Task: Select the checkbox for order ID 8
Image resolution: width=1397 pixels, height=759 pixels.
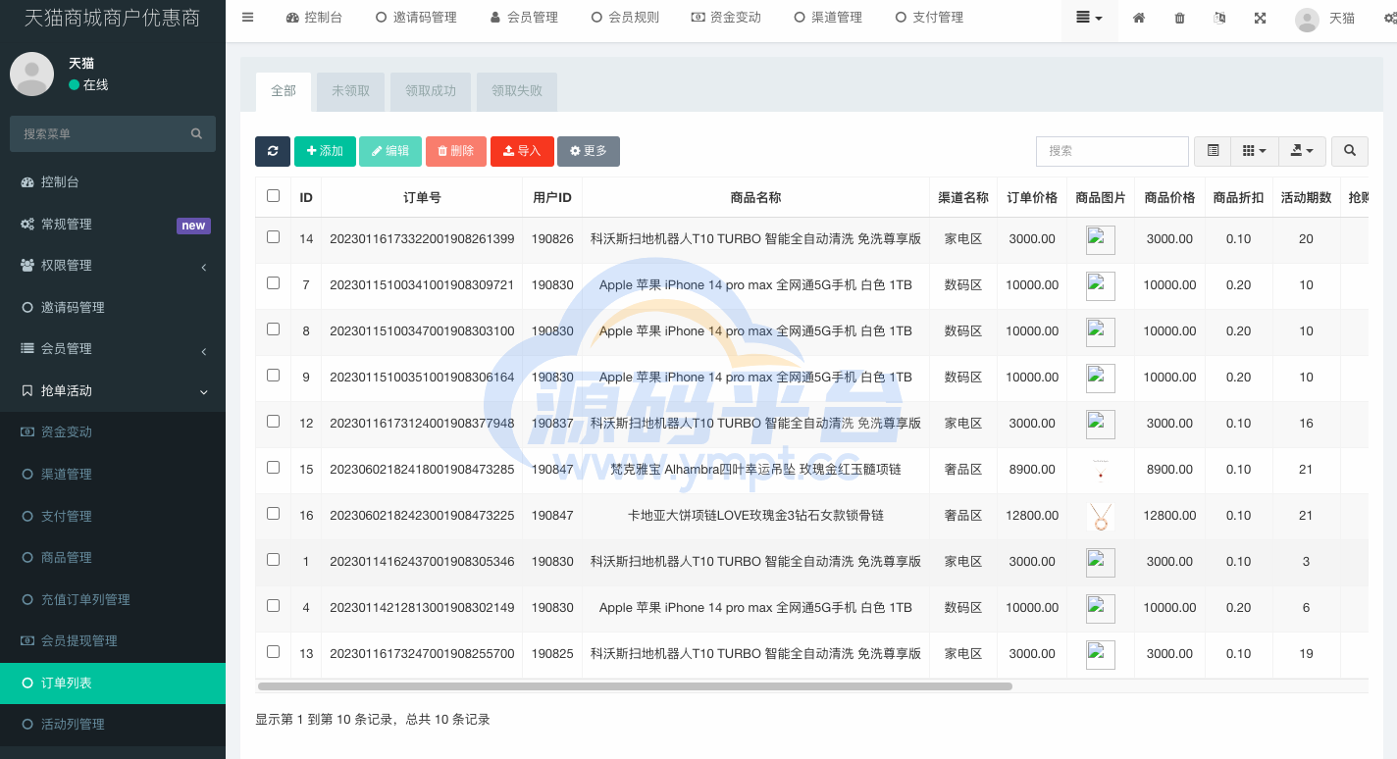Action: (273, 329)
